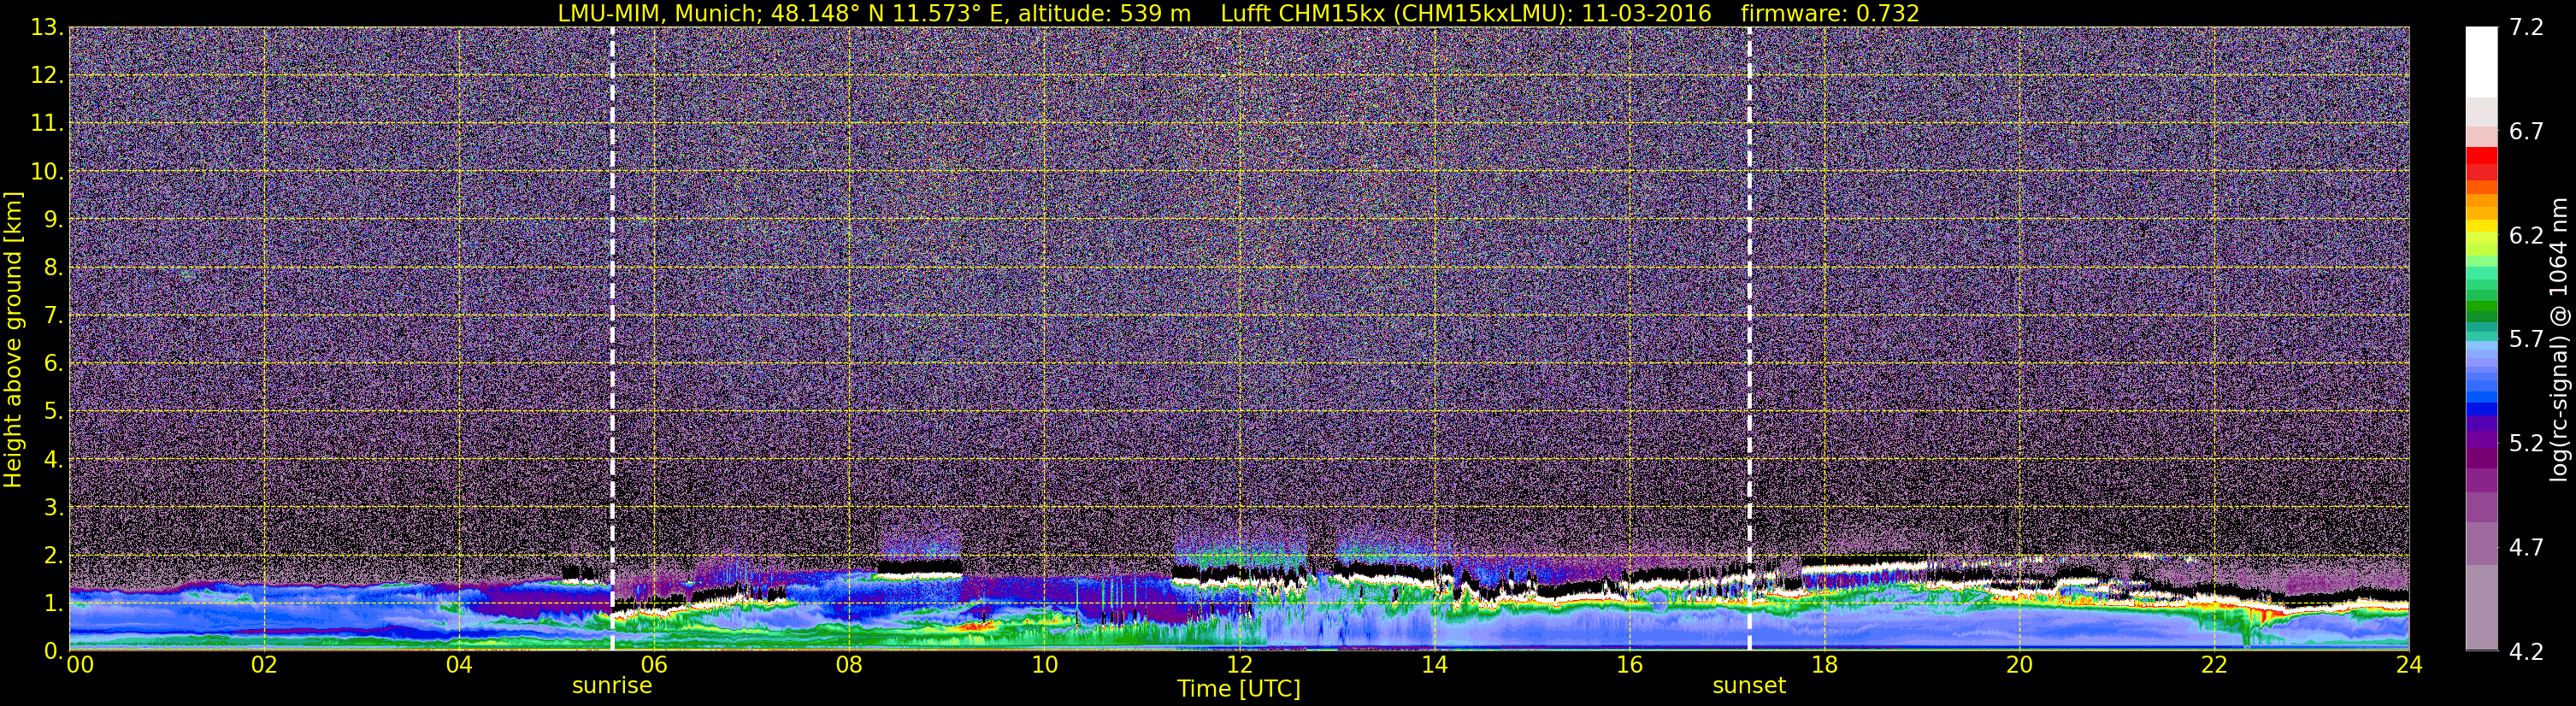
Task: Click the colorbar value 6.7
Action: pyautogui.click(x=2526, y=132)
